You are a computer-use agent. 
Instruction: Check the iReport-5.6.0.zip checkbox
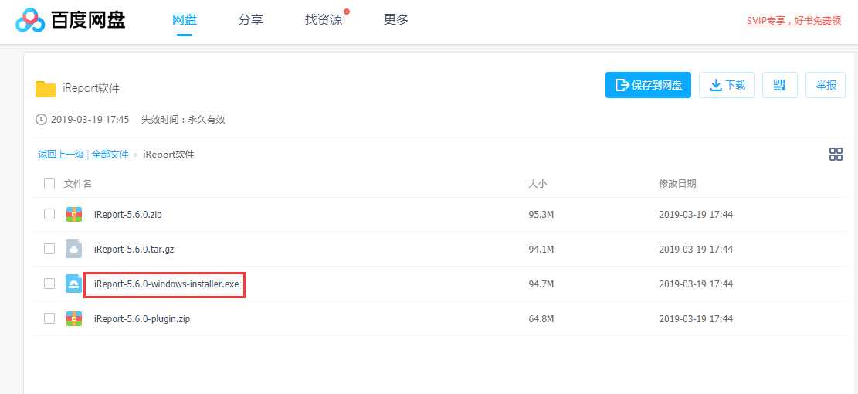[x=49, y=214]
